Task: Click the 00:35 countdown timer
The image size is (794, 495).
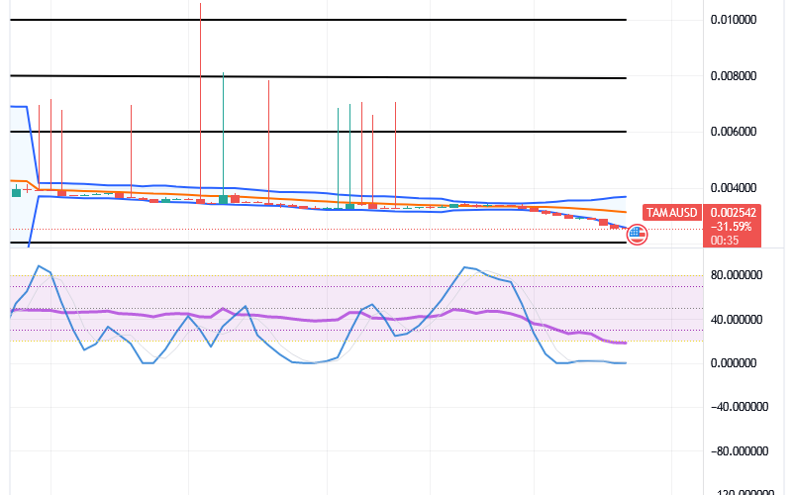Action: (x=724, y=241)
